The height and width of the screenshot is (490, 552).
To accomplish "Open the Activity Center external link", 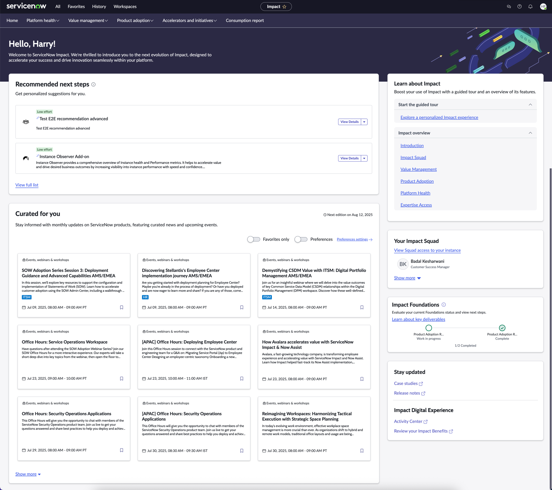I will 411,421.
